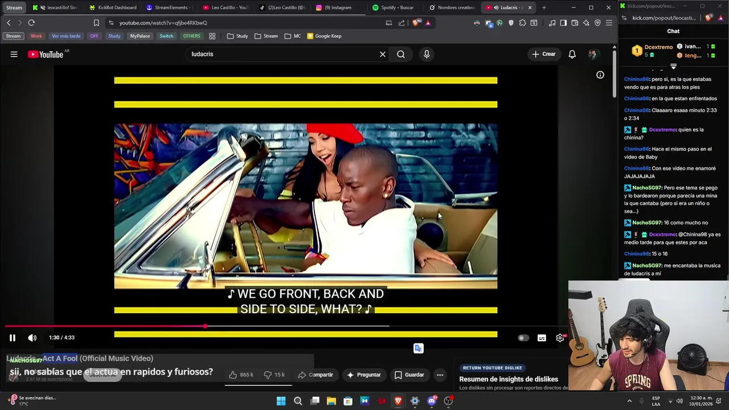Switch to the KickBot Dashboard tab
The width and height of the screenshot is (729, 410).
[x=112, y=7]
